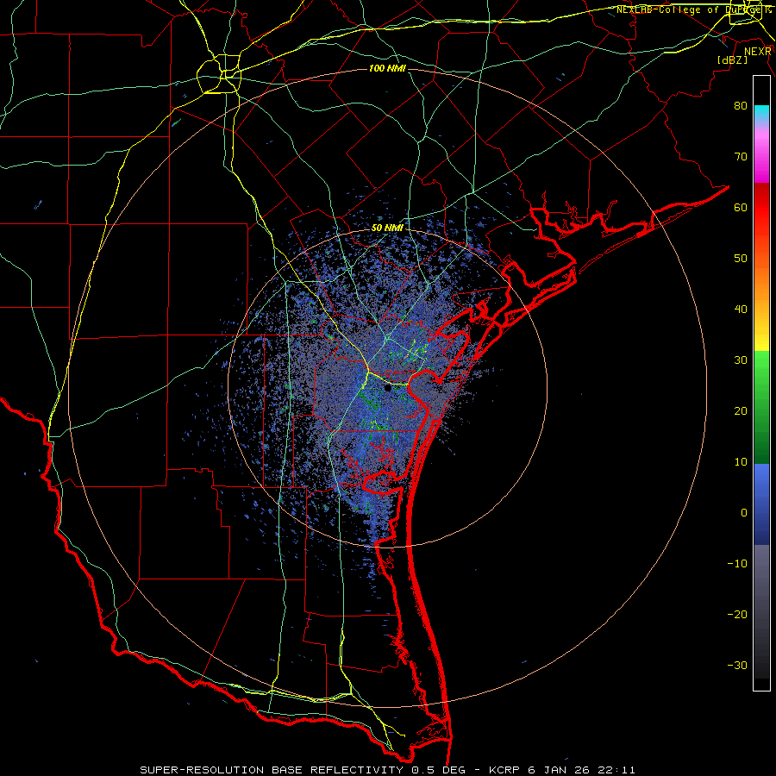Screen dimensions: 776x776
Task: Click the green segment of the color bar
Action: click(x=761, y=406)
